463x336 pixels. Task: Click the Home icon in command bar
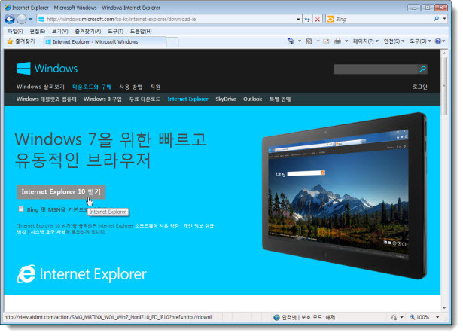click(291, 41)
